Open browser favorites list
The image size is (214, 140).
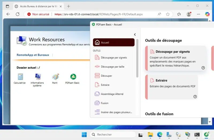(x=179, y=14)
